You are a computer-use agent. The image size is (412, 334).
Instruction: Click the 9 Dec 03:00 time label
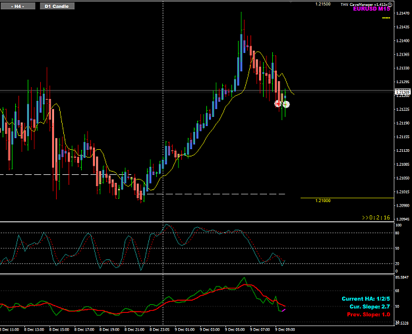[210, 329]
